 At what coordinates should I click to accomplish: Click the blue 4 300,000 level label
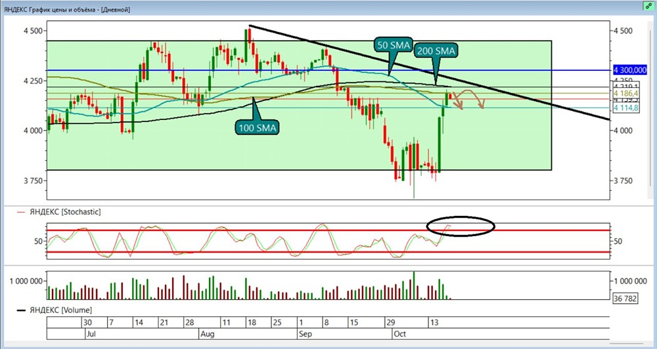(x=630, y=70)
